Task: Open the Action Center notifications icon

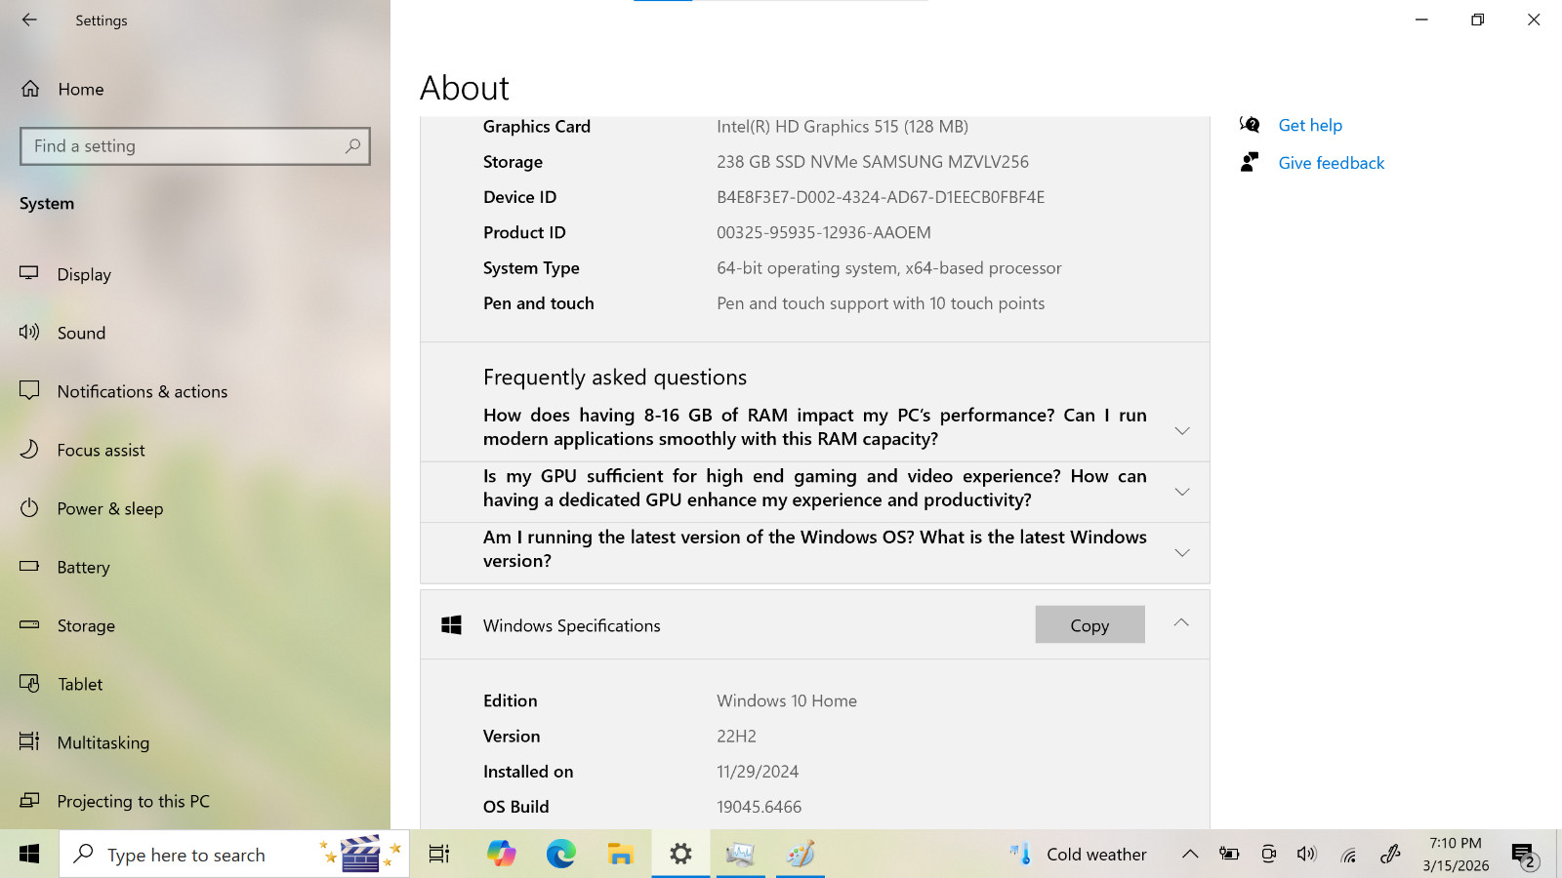Action: pyautogui.click(x=1525, y=856)
